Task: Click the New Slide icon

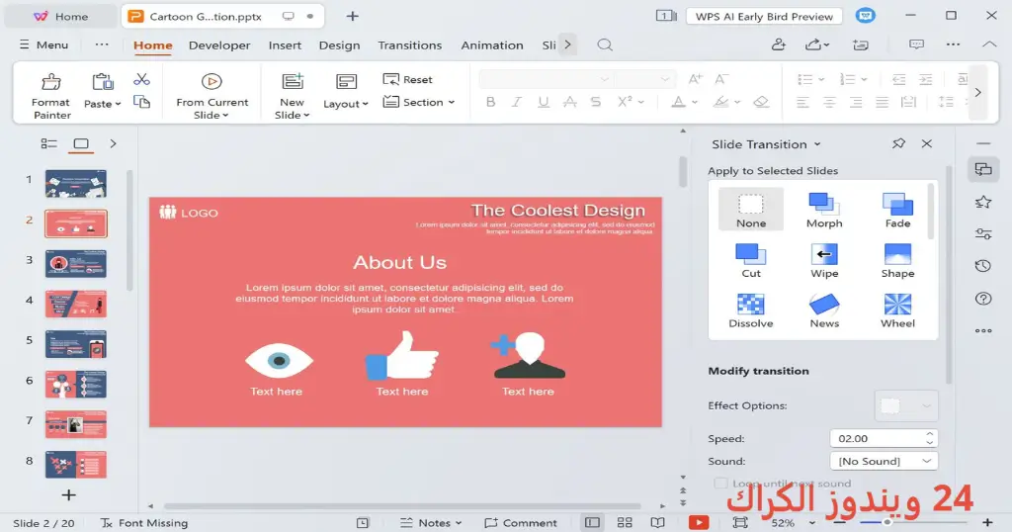Action: pyautogui.click(x=293, y=81)
